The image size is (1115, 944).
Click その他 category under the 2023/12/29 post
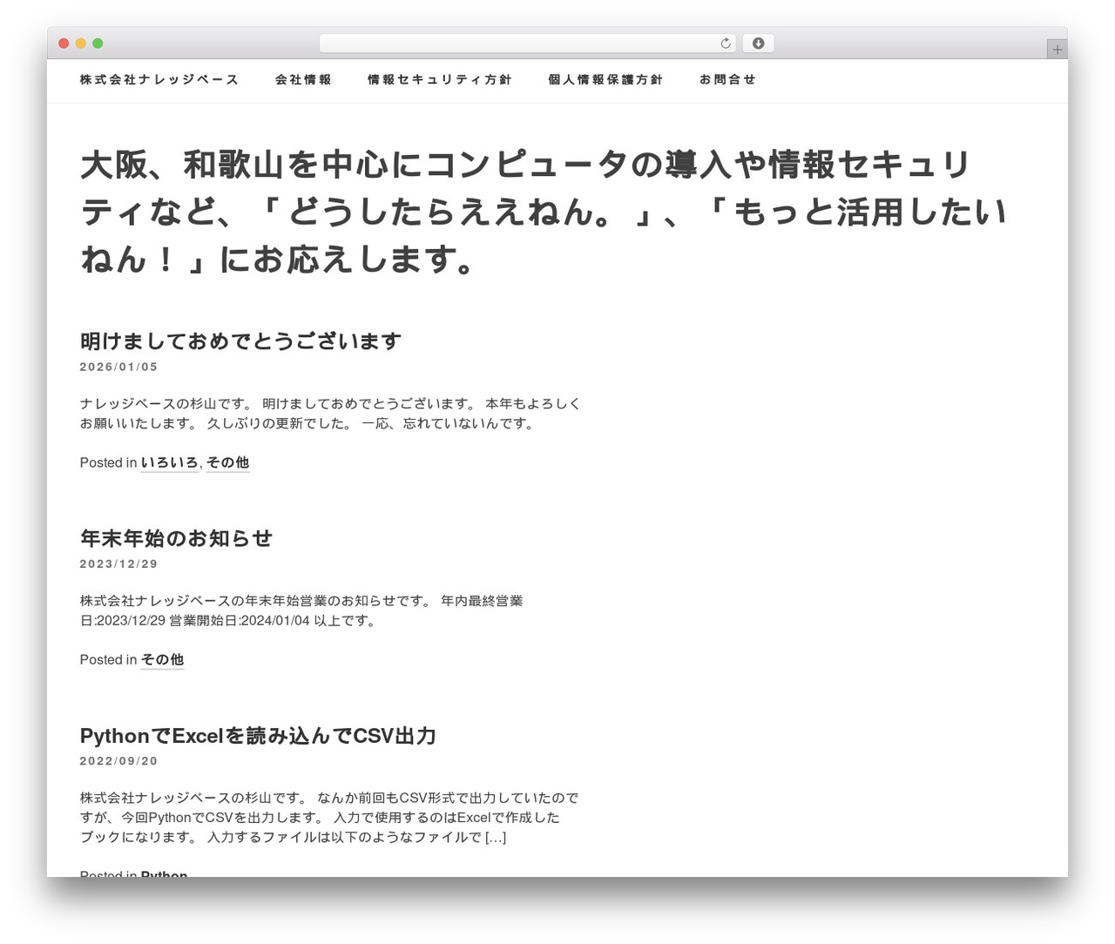[162, 659]
